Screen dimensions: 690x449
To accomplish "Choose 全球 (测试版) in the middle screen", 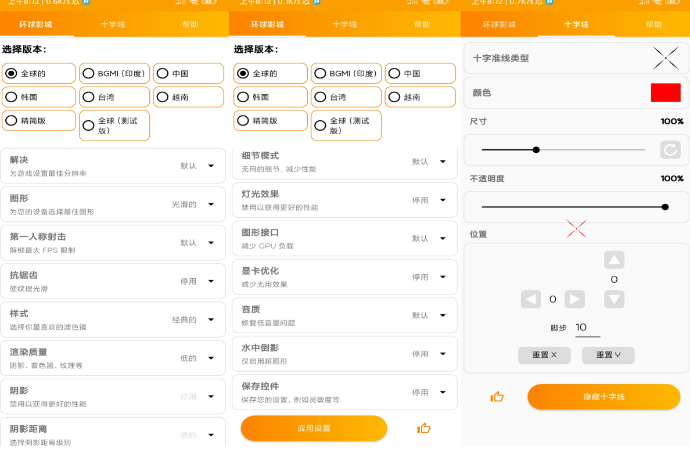I will [346, 125].
